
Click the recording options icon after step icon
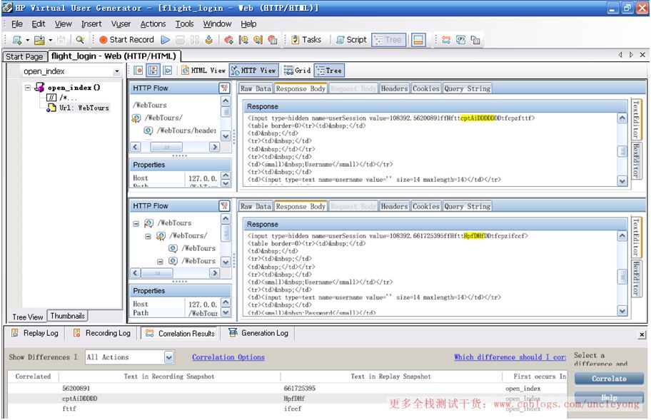click(228, 40)
